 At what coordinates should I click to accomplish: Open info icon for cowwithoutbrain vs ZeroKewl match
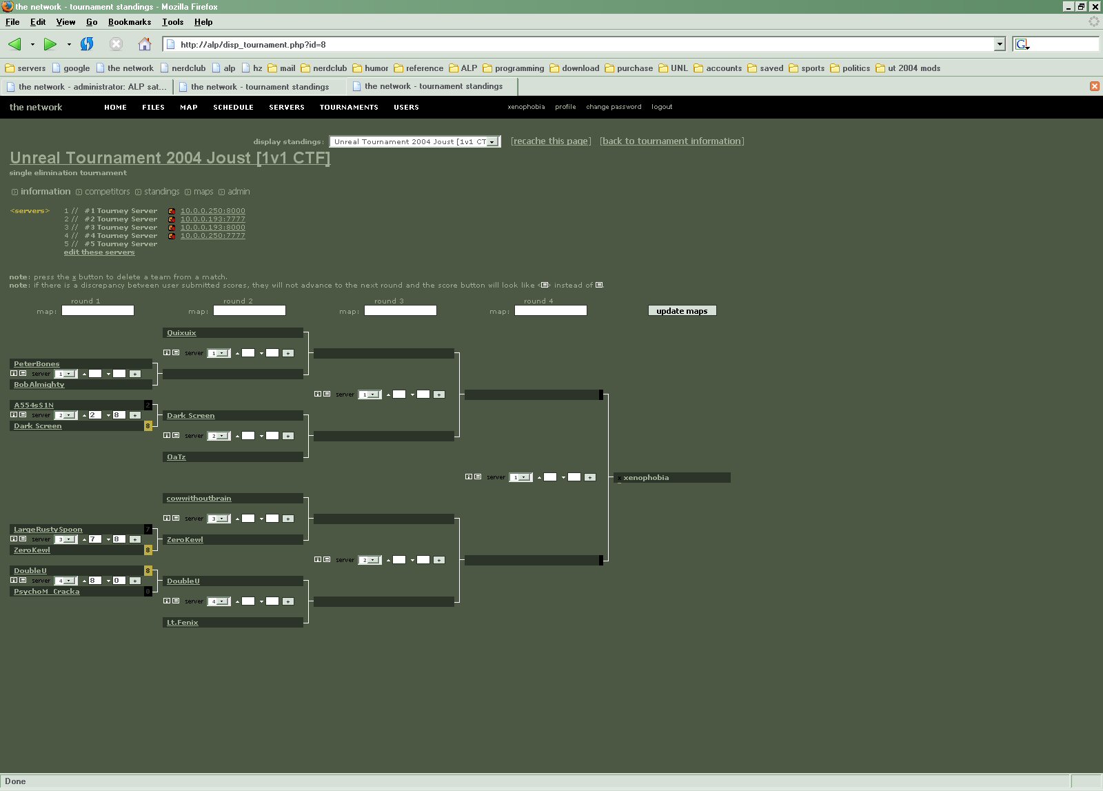(167, 518)
